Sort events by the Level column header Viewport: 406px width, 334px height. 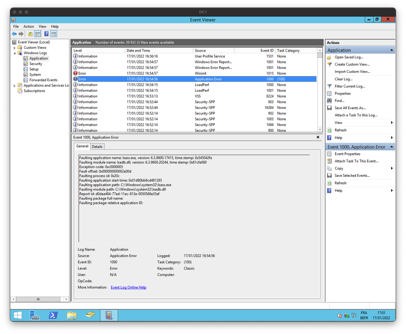(98, 51)
